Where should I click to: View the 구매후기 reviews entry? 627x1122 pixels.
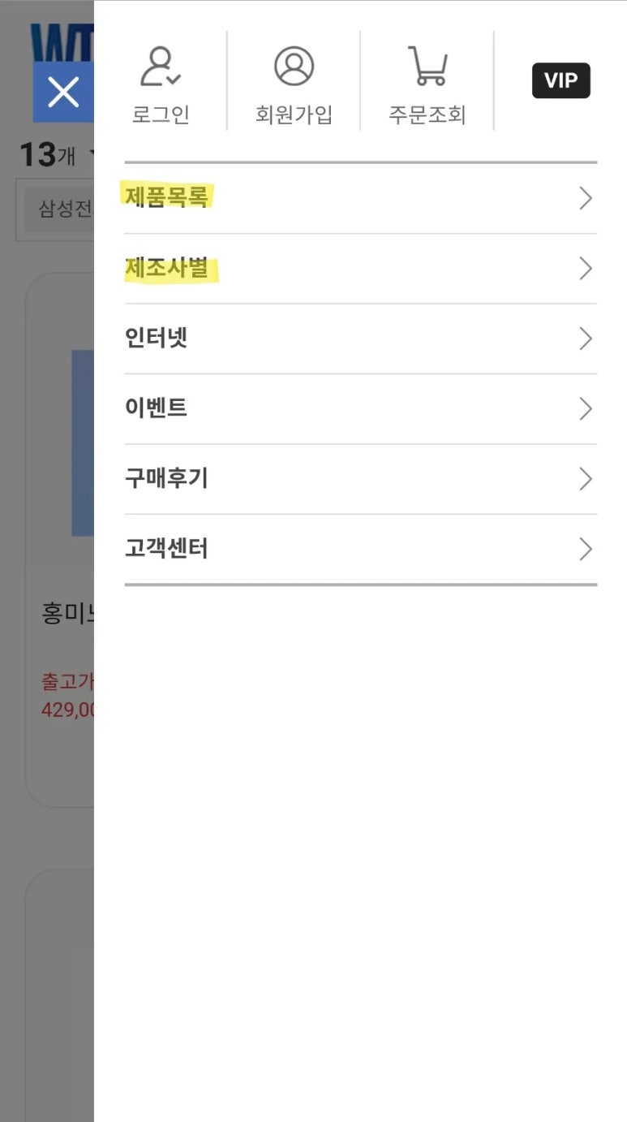pyautogui.click(x=167, y=478)
